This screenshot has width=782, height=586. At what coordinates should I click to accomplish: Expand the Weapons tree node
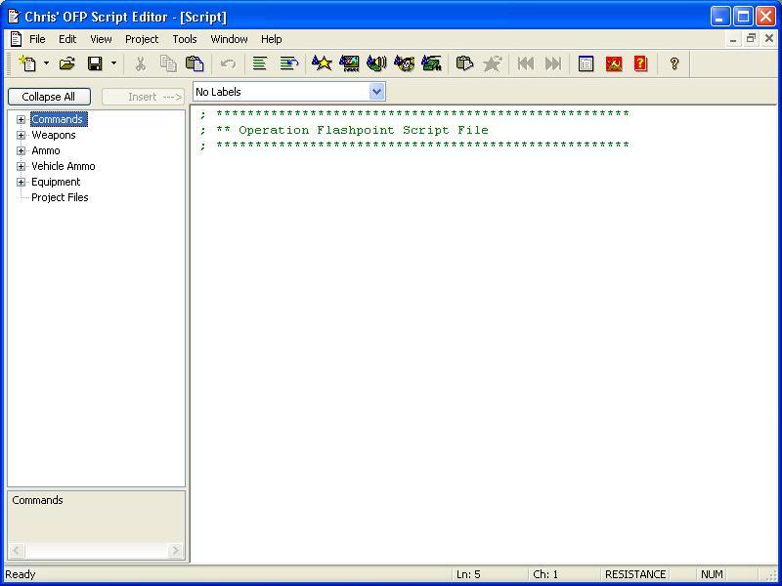[x=21, y=135]
